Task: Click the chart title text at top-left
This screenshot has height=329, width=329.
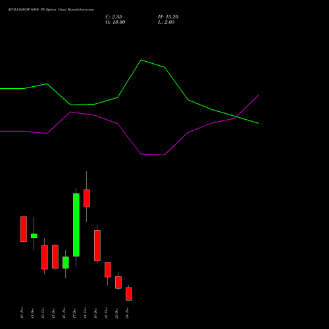Action: pyautogui.click(x=51, y=10)
